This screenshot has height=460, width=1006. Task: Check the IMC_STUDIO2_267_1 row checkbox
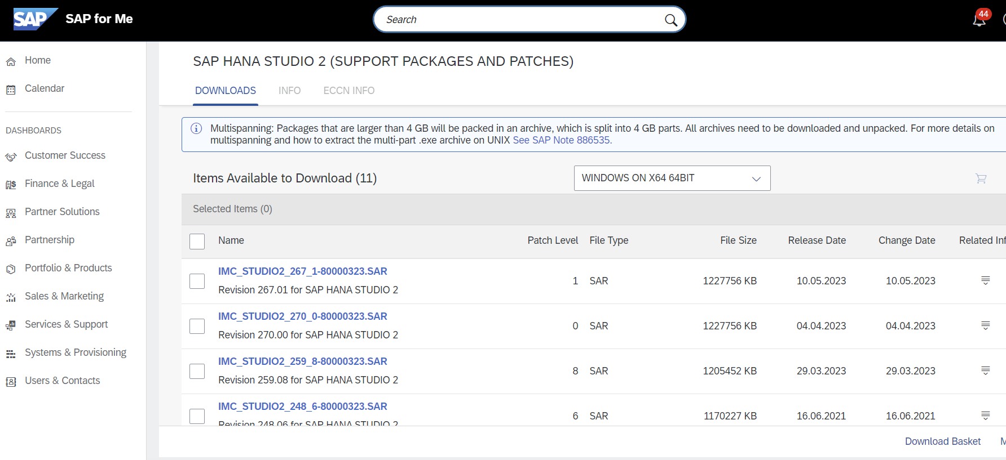click(x=197, y=281)
